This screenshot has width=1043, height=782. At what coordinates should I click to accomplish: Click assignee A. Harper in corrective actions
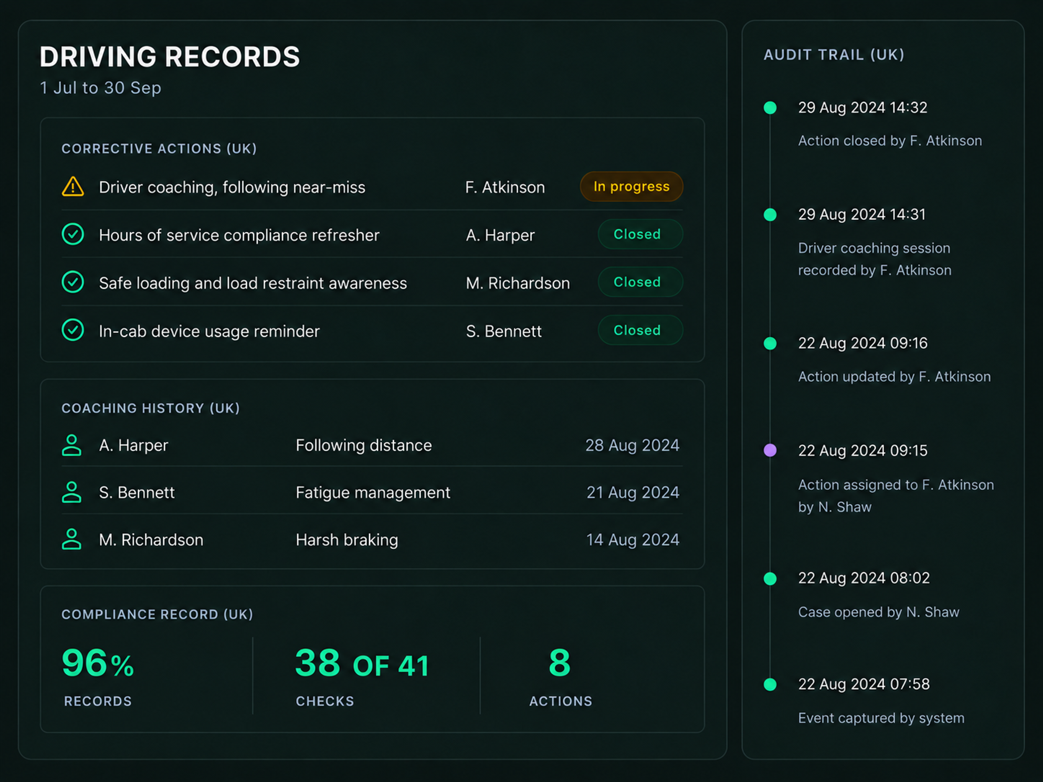tap(500, 235)
